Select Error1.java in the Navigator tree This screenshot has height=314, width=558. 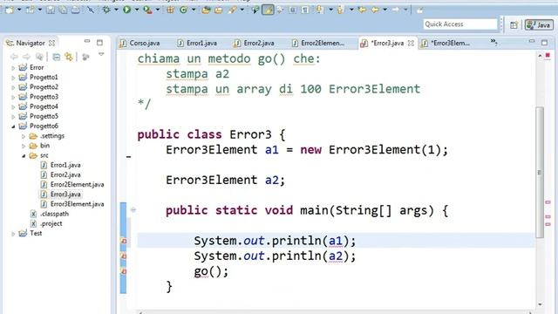65,165
